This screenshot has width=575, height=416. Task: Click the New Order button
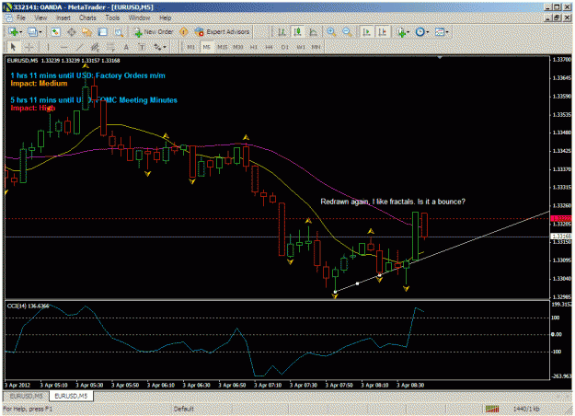[x=154, y=32]
